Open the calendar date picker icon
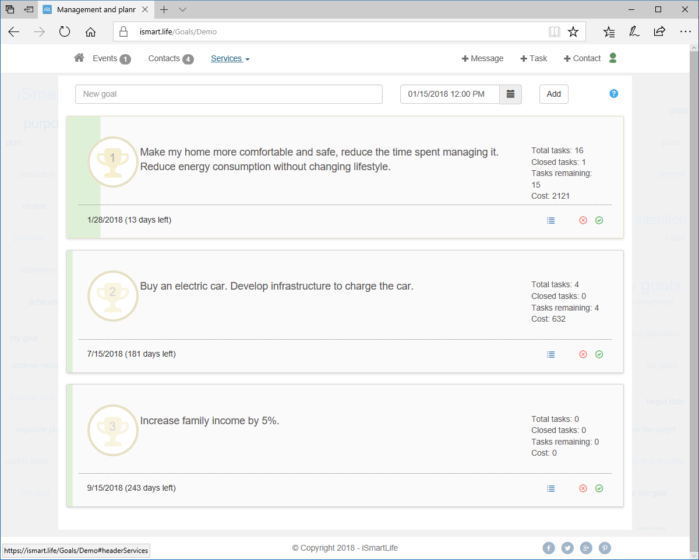The image size is (699, 560). click(510, 94)
